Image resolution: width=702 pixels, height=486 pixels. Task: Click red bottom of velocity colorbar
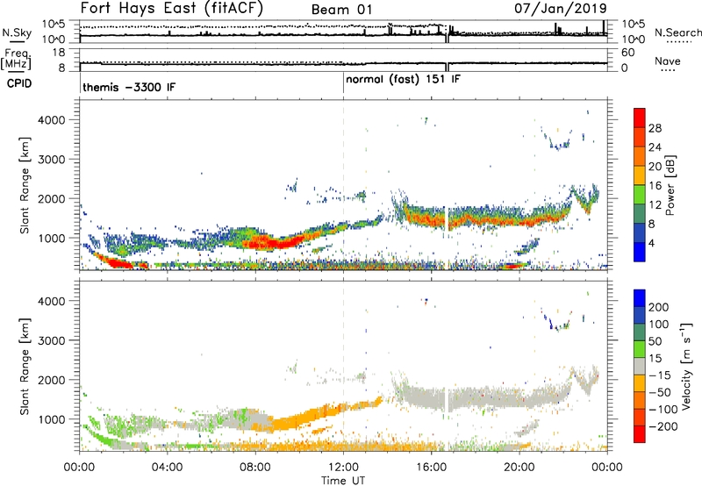tap(640, 434)
